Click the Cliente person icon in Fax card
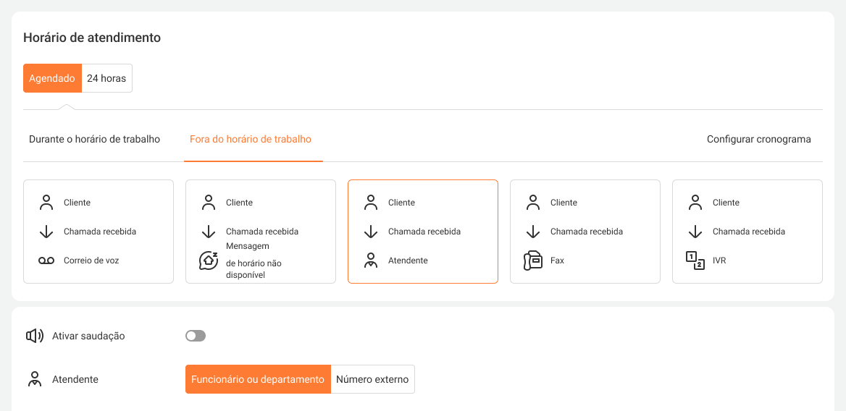The width and height of the screenshot is (846, 411). tap(533, 203)
